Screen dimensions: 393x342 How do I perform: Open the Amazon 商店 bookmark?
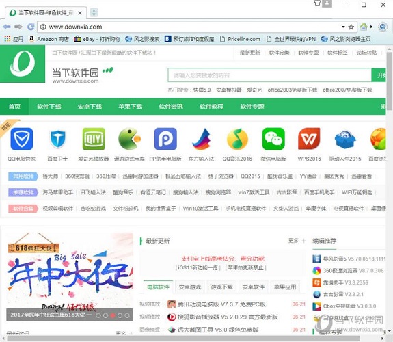click(49, 39)
